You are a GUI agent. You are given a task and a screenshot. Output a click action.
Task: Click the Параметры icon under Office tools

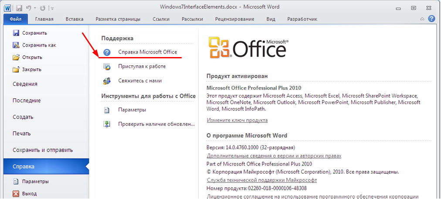pyautogui.click(x=107, y=110)
